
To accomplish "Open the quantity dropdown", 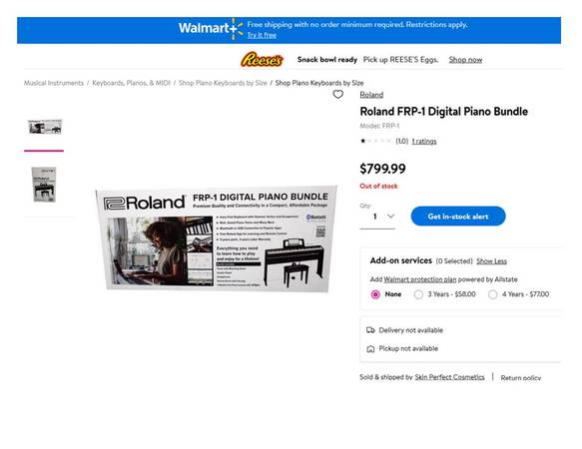I will coord(377,217).
